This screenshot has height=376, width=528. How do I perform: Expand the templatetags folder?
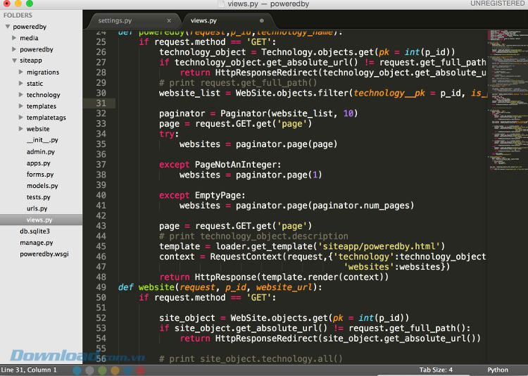tap(21, 118)
